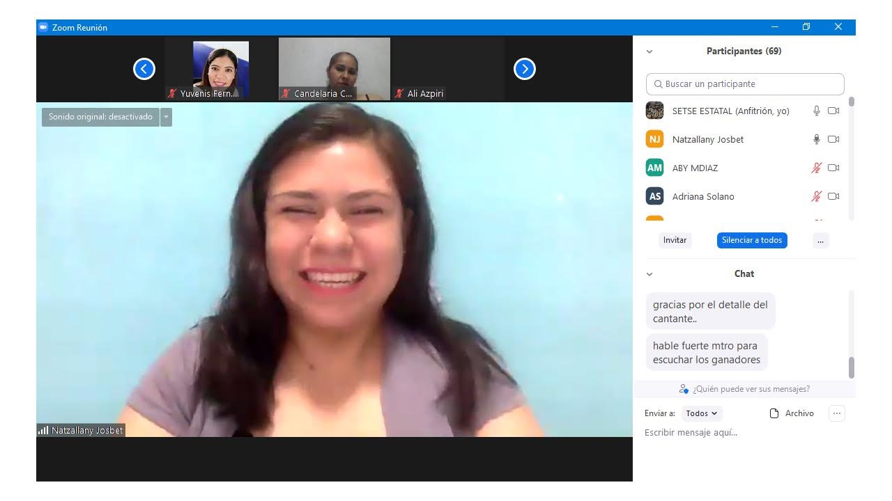The image size is (892, 501).
Task: Click the AM avatar of ABY MDIAZ
Action: (x=655, y=168)
